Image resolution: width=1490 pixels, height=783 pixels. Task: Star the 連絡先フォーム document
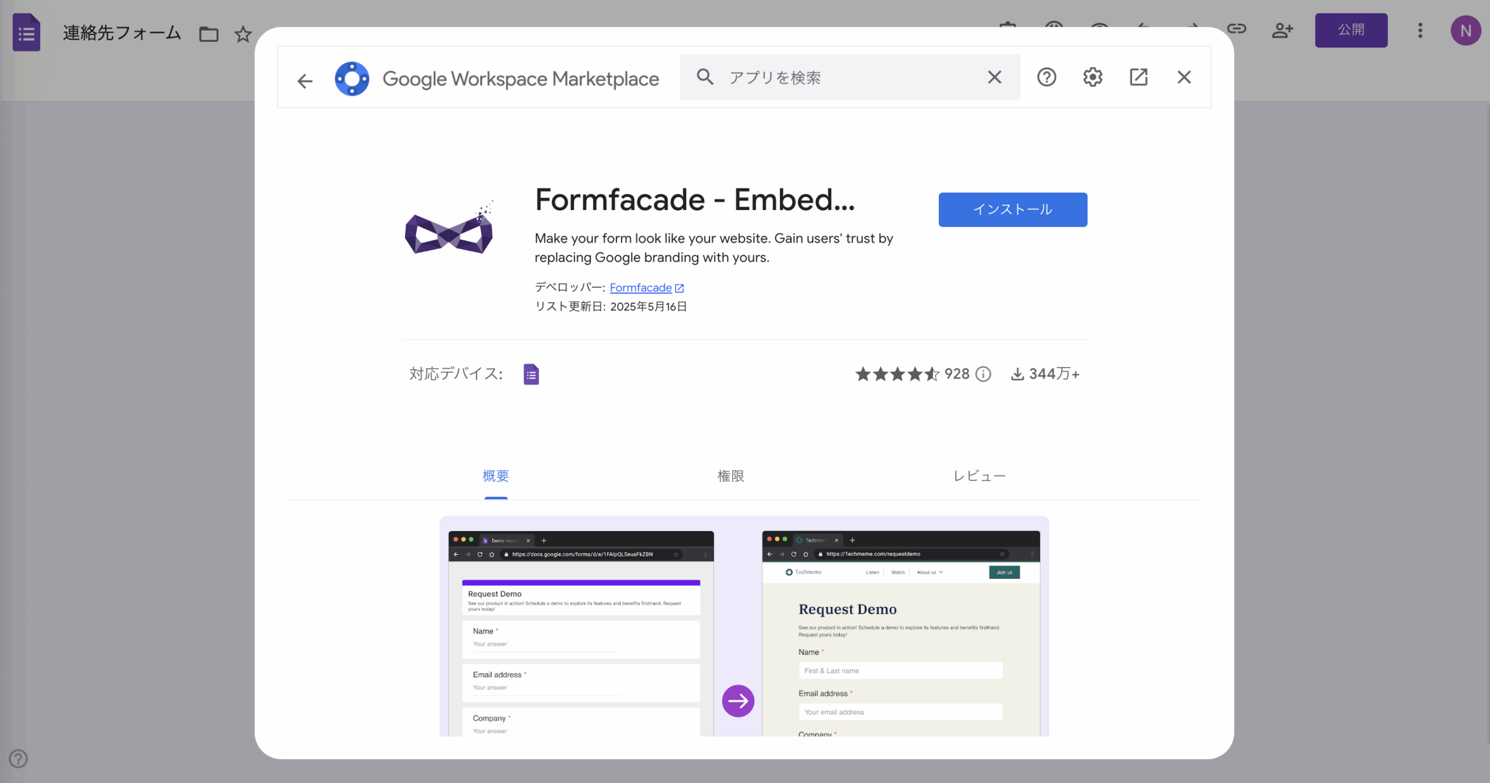point(243,34)
